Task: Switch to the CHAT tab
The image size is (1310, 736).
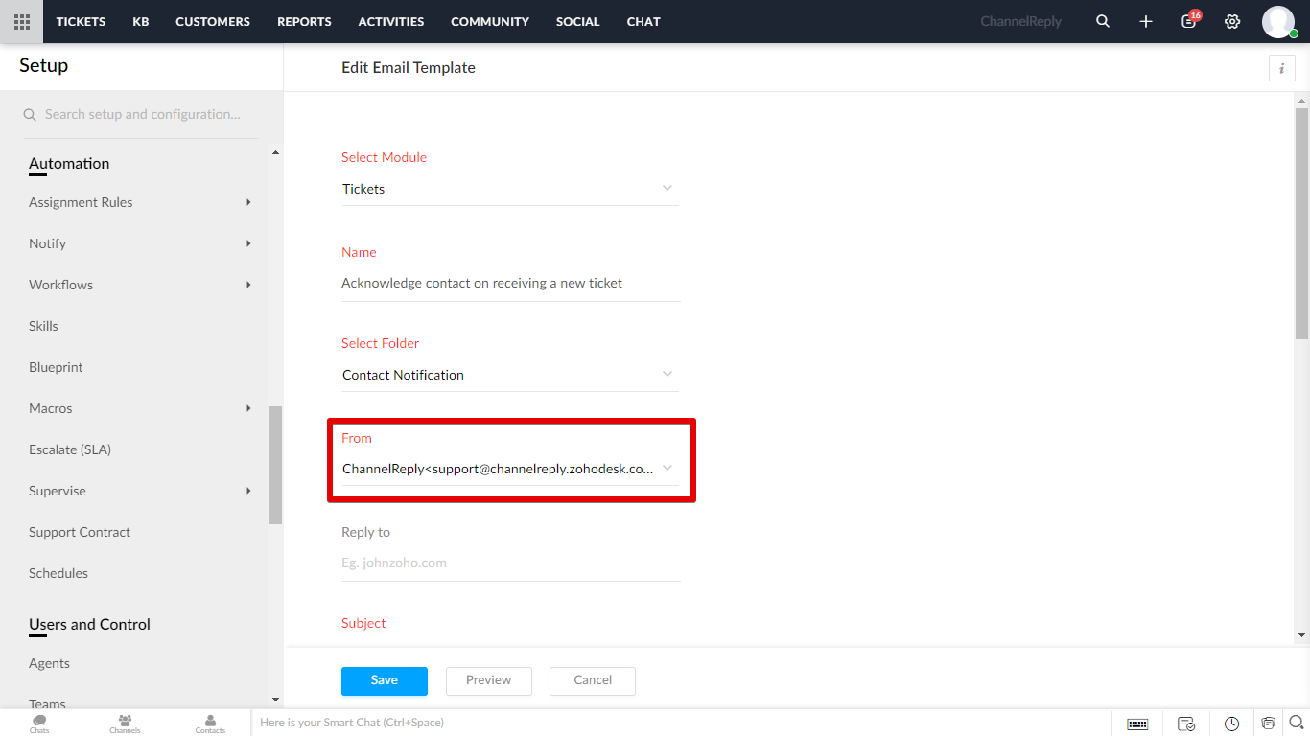Action: tap(643, 21)
